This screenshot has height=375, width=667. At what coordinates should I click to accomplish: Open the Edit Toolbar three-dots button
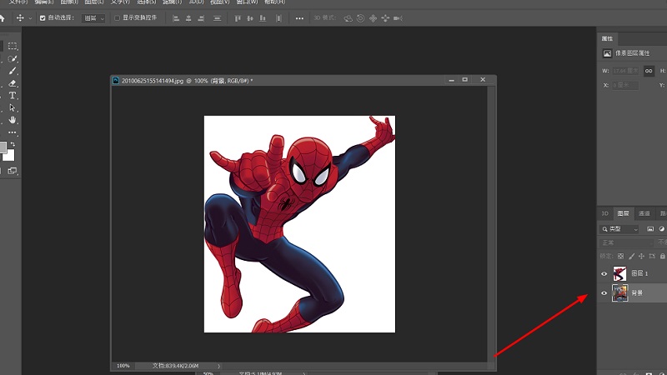pos(13,132)
